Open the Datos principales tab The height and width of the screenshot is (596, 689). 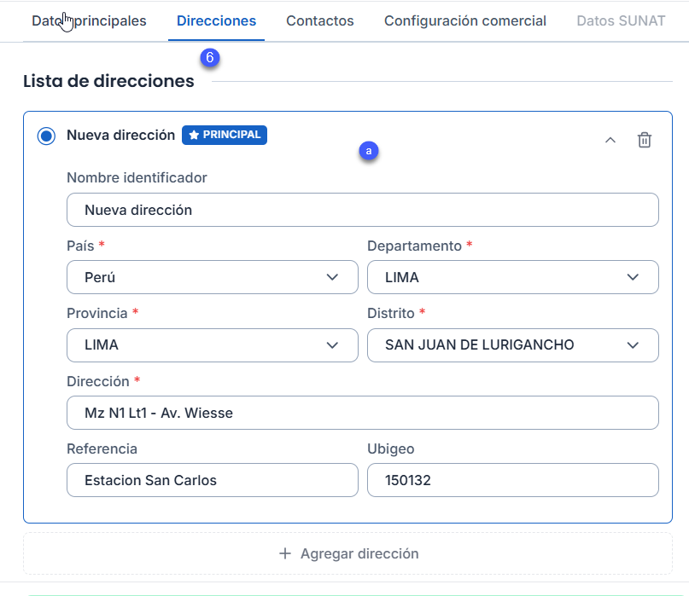(89, 20)
